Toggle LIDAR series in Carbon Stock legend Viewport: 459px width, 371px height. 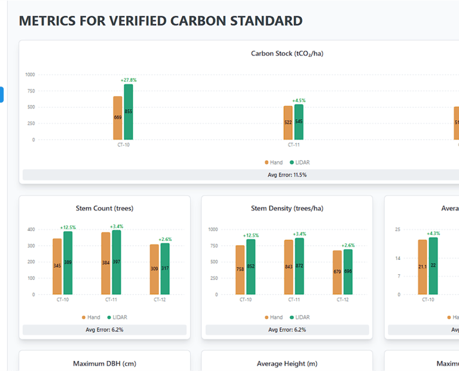(299, 162)
